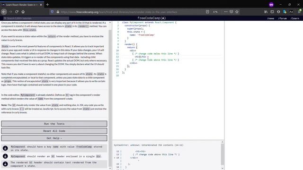This screenshot has width=303, height=170.
Task: Click the SyntaxError message in console
Action: pos(149,145)
